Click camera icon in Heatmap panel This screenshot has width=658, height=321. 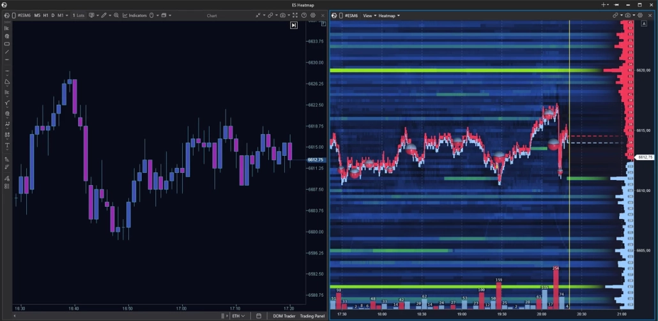click(628, 15)
